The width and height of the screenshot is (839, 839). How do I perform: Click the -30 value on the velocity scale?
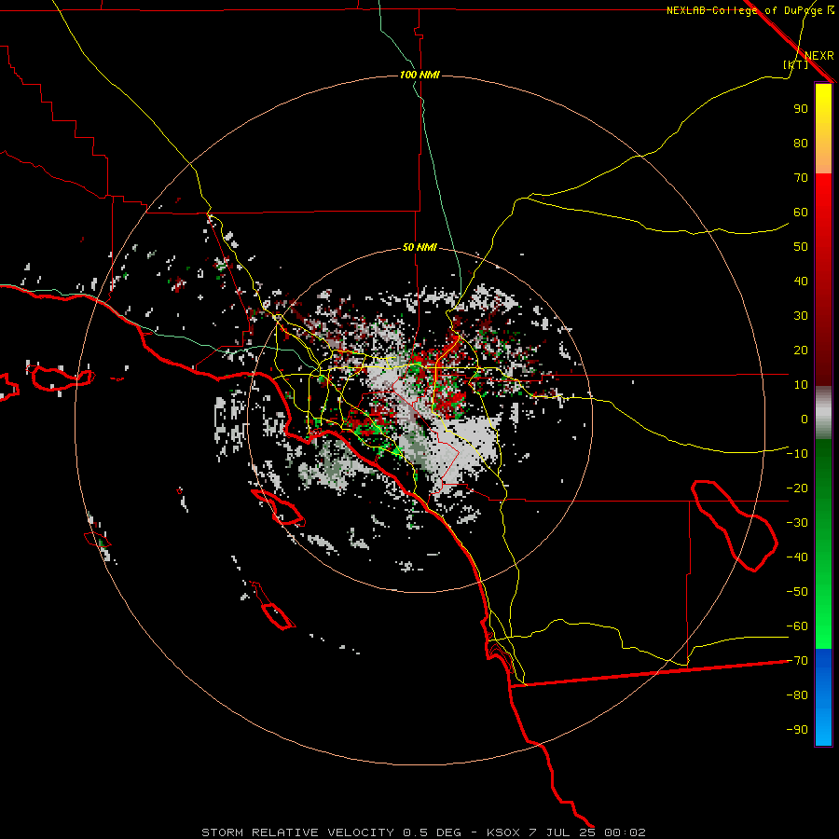click(x=797, y=523)
